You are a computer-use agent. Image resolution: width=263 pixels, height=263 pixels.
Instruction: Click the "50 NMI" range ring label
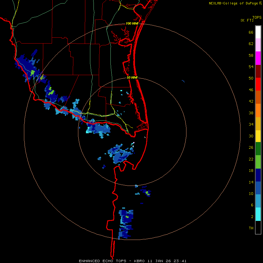click(x=132, y=77)
